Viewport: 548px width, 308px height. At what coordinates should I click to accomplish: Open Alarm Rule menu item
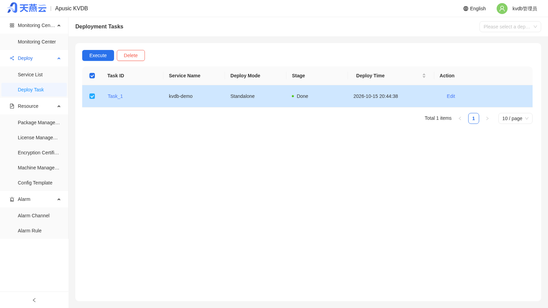(x=34, y=231)
